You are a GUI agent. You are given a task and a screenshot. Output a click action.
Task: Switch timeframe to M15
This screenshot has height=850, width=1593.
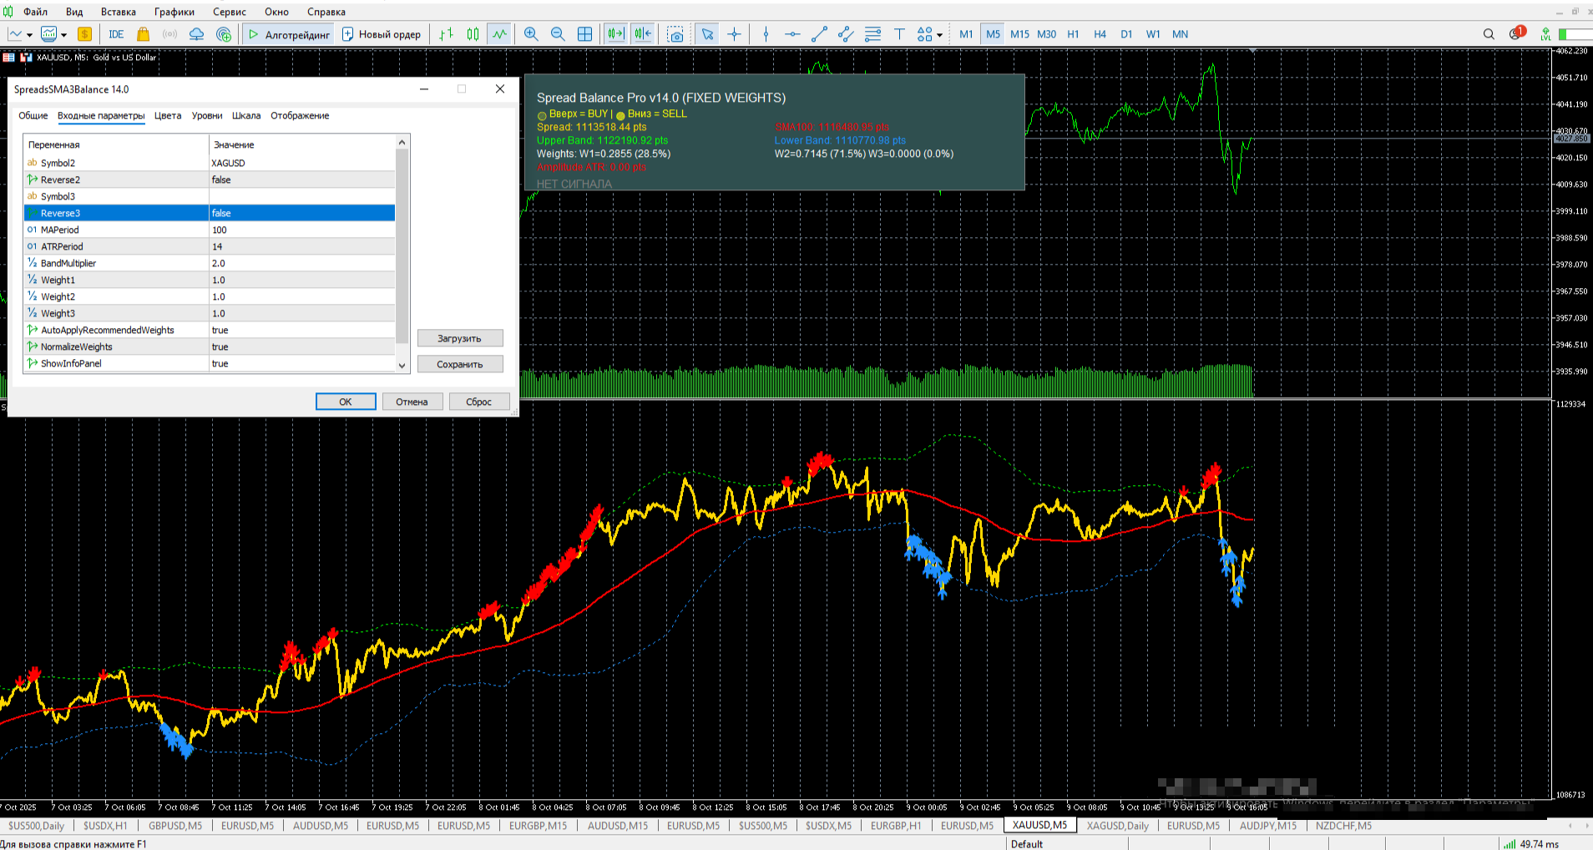click(1019, 34)
